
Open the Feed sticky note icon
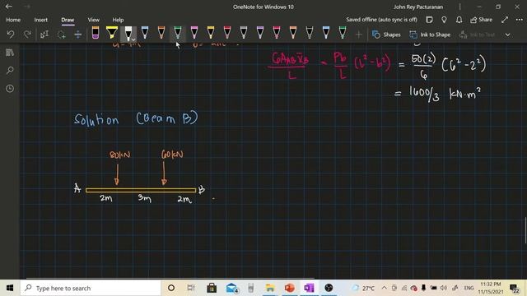429,20
